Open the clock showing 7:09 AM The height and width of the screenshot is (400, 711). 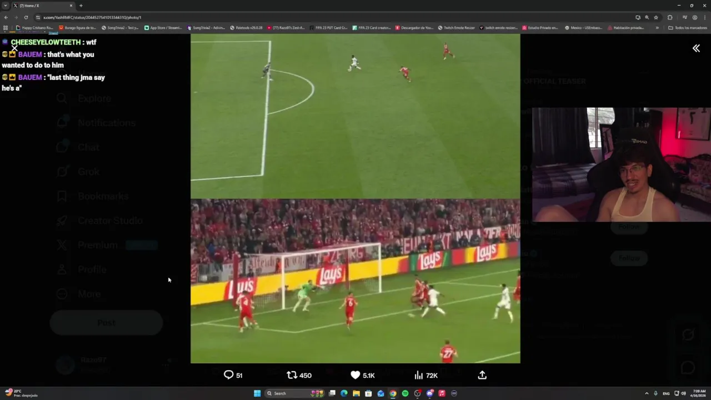point(699,393)
